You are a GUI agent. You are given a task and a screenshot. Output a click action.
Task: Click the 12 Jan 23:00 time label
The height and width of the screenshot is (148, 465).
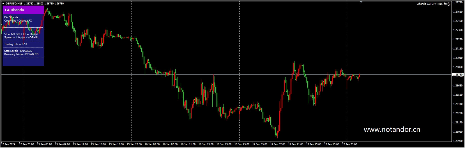click(x=27, y=144)
